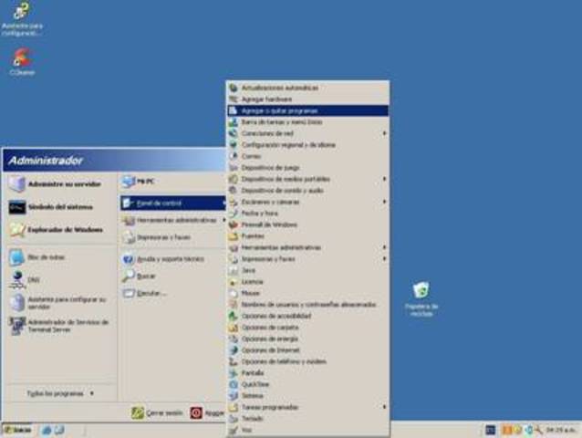Open Opciones de energía icon
Screen dimensions: 582x438
click(234, 339)
